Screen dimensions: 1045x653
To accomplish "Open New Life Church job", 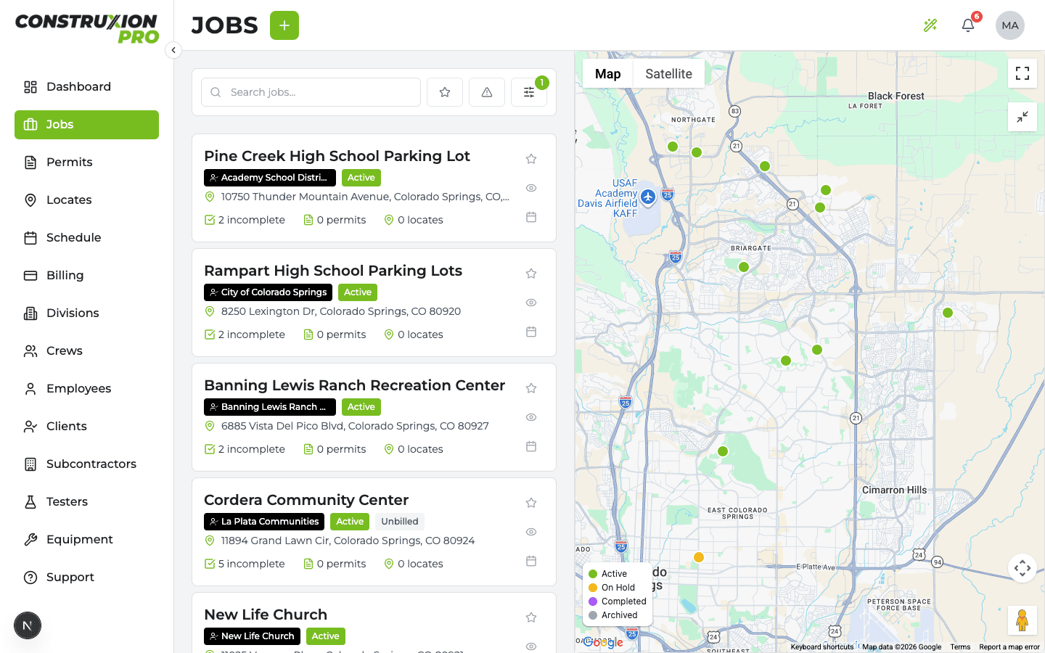I will pyautogui.click(x=266, y=615).
